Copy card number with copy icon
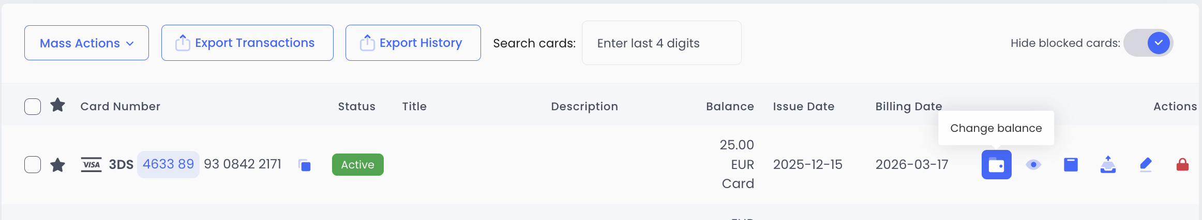Screen dimensions: 1202x220 click(305, 165)
